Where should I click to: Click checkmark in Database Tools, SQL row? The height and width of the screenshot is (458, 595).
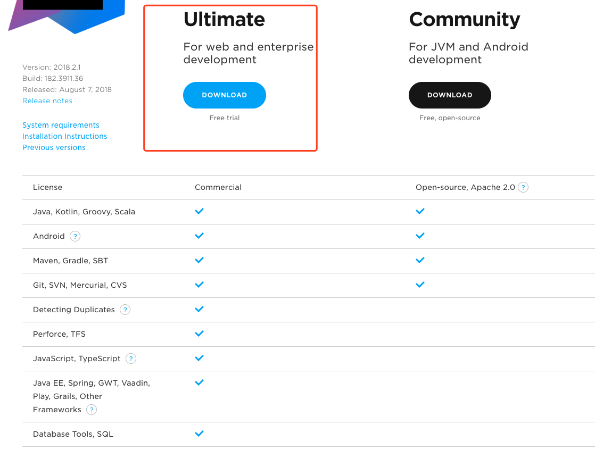pyautogui.click(x=199, y=434)
